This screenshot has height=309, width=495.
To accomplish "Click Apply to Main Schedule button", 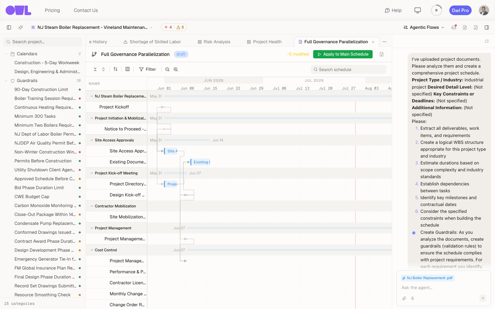I will click(343, 54).
